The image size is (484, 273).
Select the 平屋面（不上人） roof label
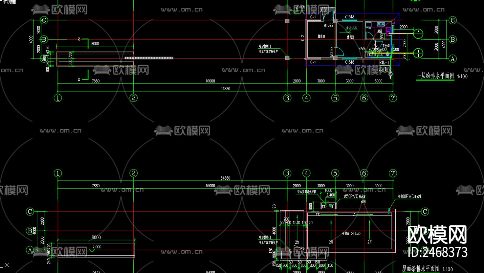pos(351,234)
